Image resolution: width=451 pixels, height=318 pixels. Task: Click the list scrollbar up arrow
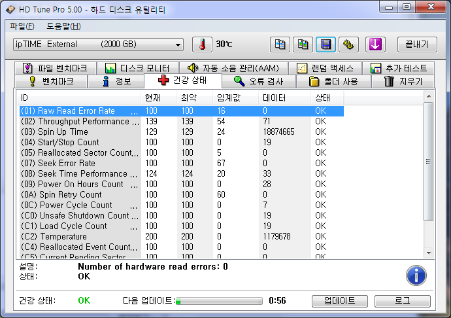pyautogui.click(x=429, y=96)
